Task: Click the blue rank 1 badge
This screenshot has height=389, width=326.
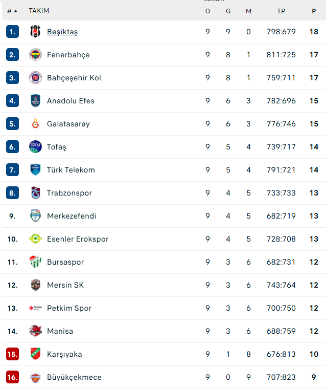Action: pos(12,32)
